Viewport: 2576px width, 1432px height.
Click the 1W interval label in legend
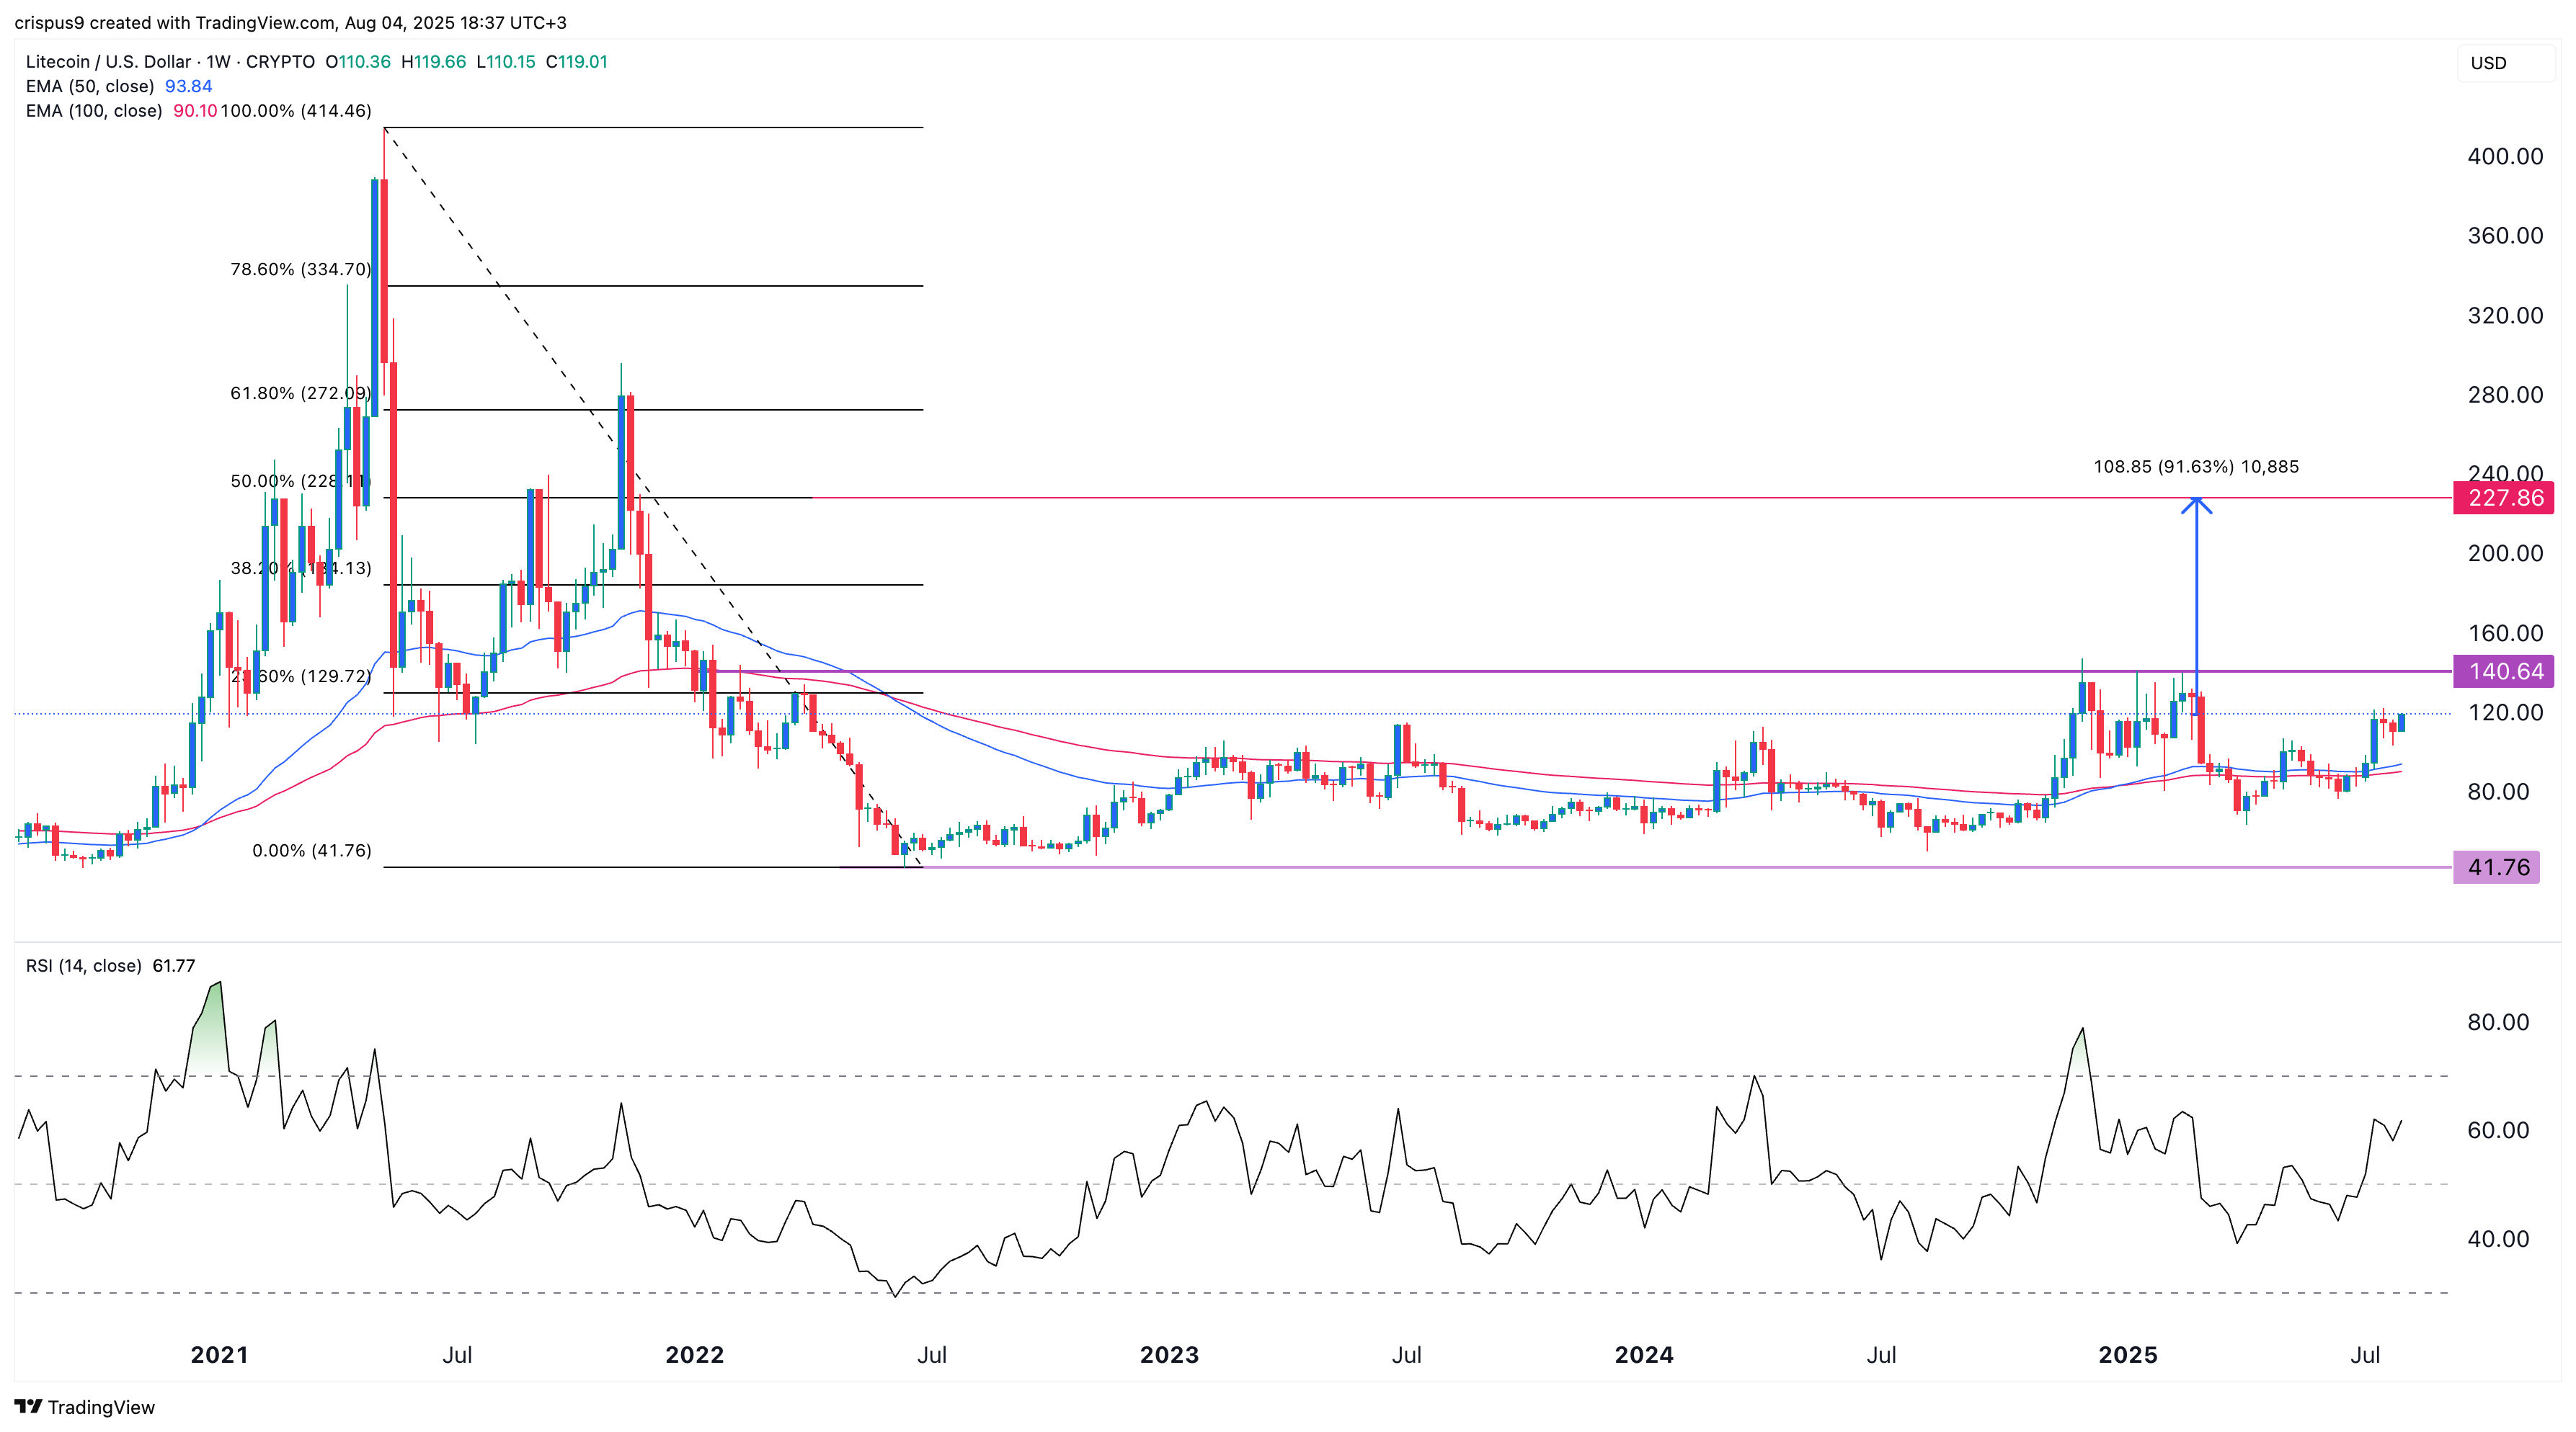point(218,62)
